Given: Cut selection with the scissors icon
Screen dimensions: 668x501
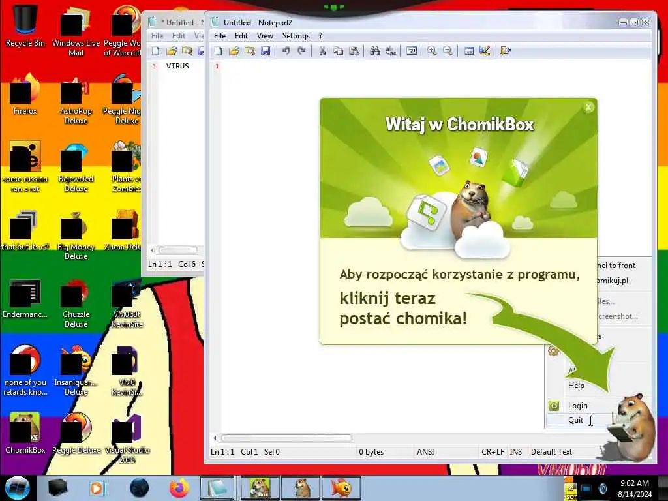Looking at the screenshot, I should coord(322,51).
